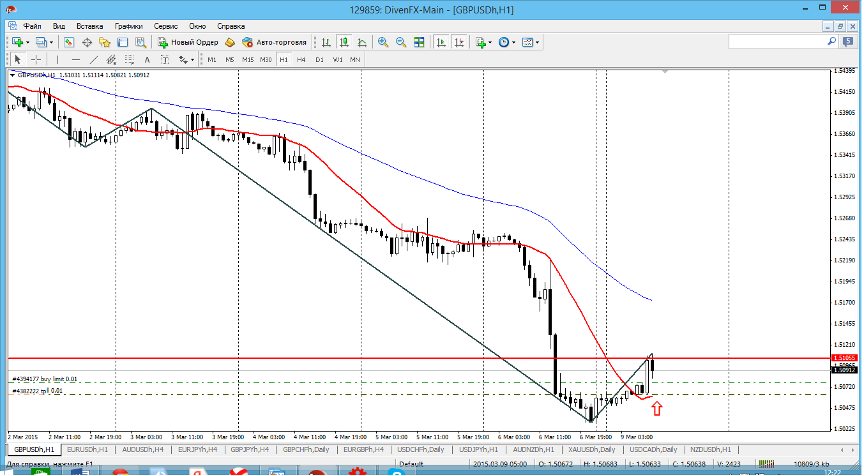Tile chart windows icon

pos(419,42)
